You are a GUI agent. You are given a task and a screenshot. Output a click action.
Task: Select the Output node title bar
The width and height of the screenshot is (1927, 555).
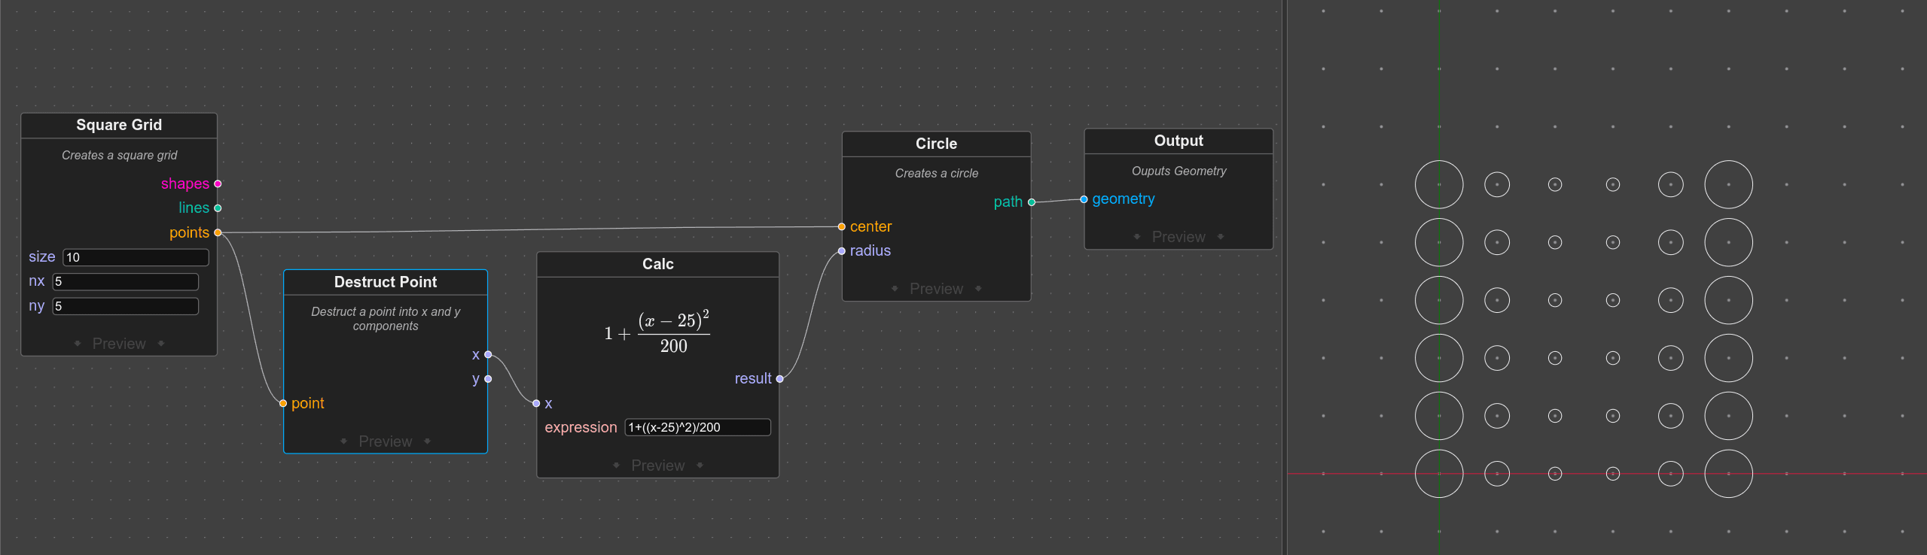(x=1178, y=141)
